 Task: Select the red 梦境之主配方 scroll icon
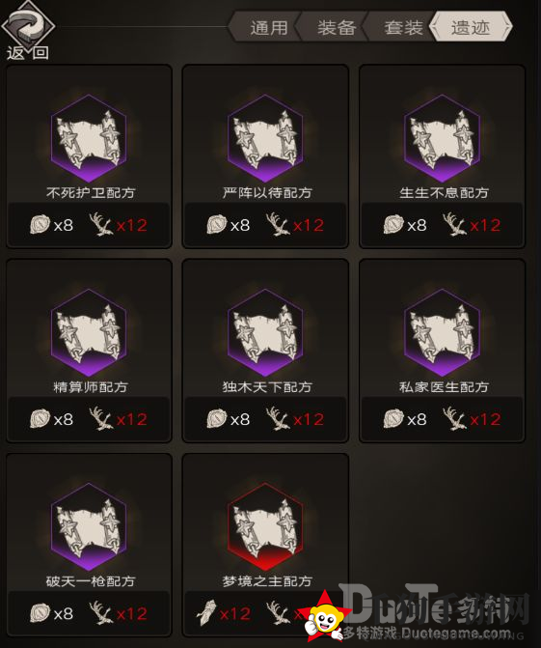coord(265,527)
